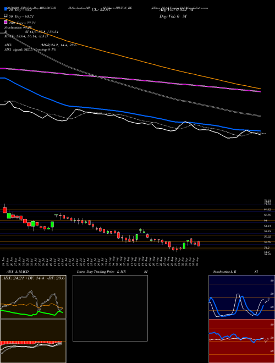
Task: Click the 'ADX: 24.21 +DY: 14.4 -DY: 23.6' header
Action: [33, 278]
